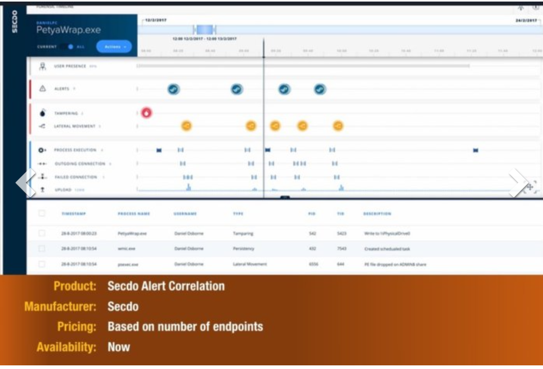The image size is (543, 369).
Task: Click the Alerts warning triangle icon
Action: coord(42,89)
